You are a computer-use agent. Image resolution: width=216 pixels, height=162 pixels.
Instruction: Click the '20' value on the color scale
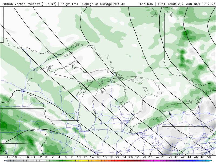(111, 157)
